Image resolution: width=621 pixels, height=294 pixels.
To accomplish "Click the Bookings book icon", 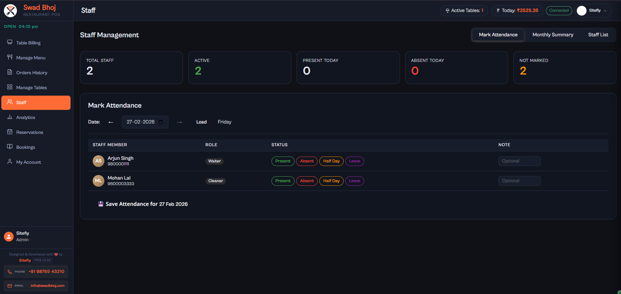I will (x=10, y=147).
